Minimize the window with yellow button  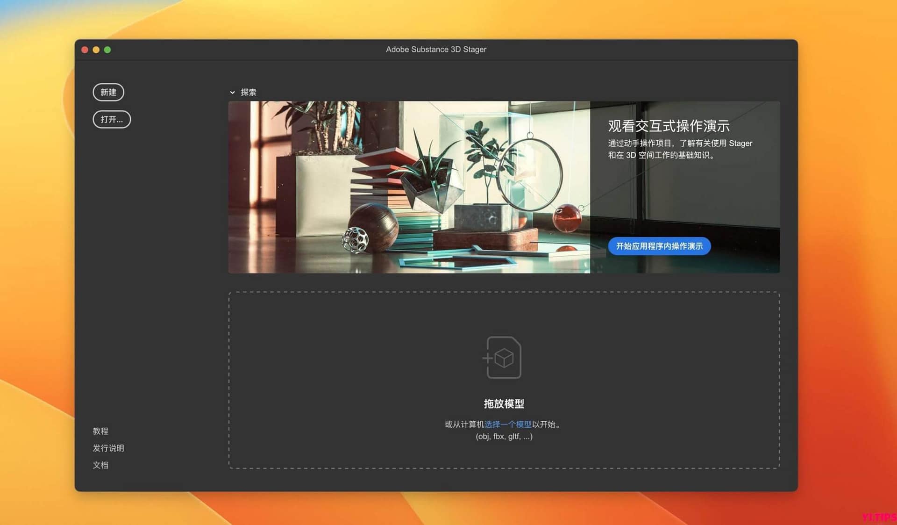coord(96,50)
